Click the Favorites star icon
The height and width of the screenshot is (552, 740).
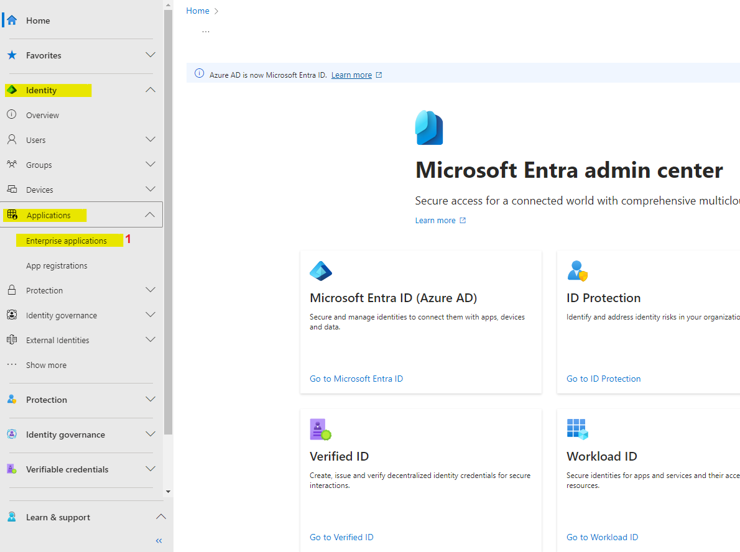pos(11,55)
